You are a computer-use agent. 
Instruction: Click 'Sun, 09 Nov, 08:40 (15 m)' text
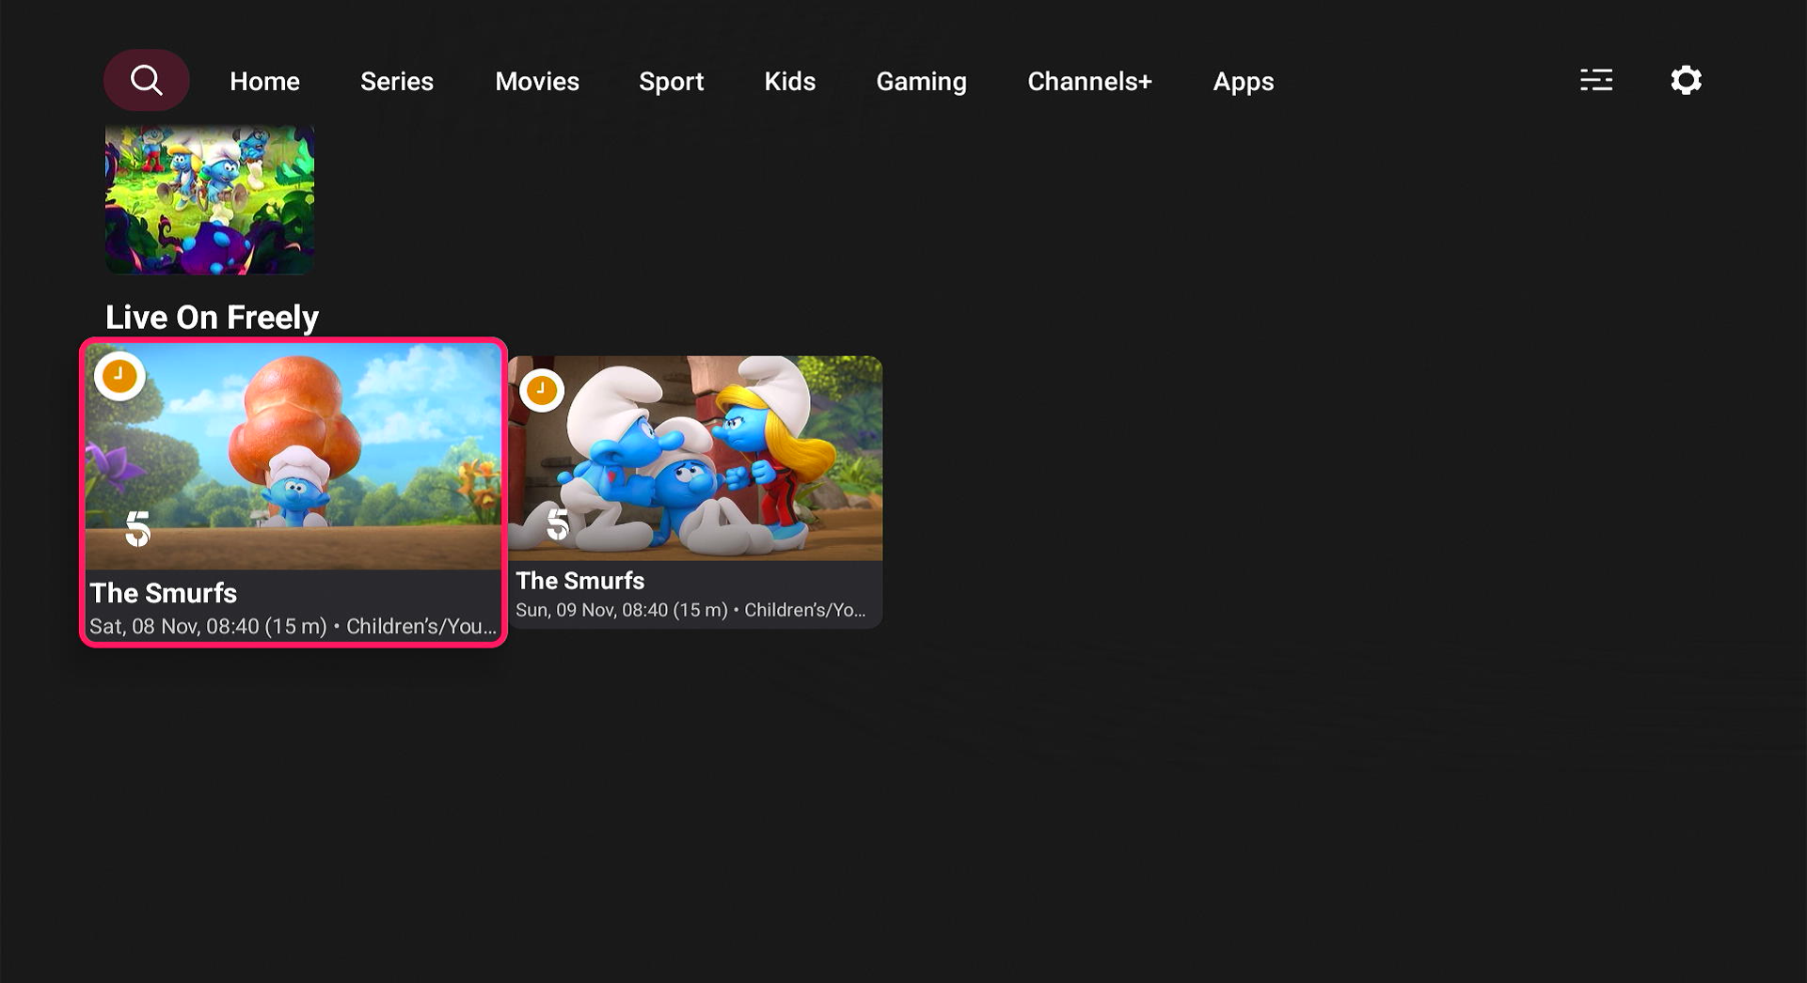pyautogui.click(x=622, y=610)
